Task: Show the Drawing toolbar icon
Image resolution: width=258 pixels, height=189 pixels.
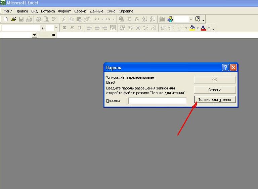Action: tap(170, 19)
